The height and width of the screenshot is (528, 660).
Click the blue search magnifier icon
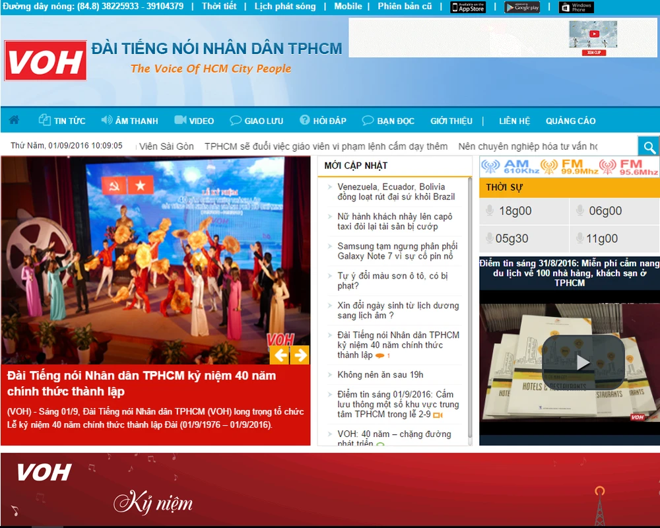coord(649,147)
